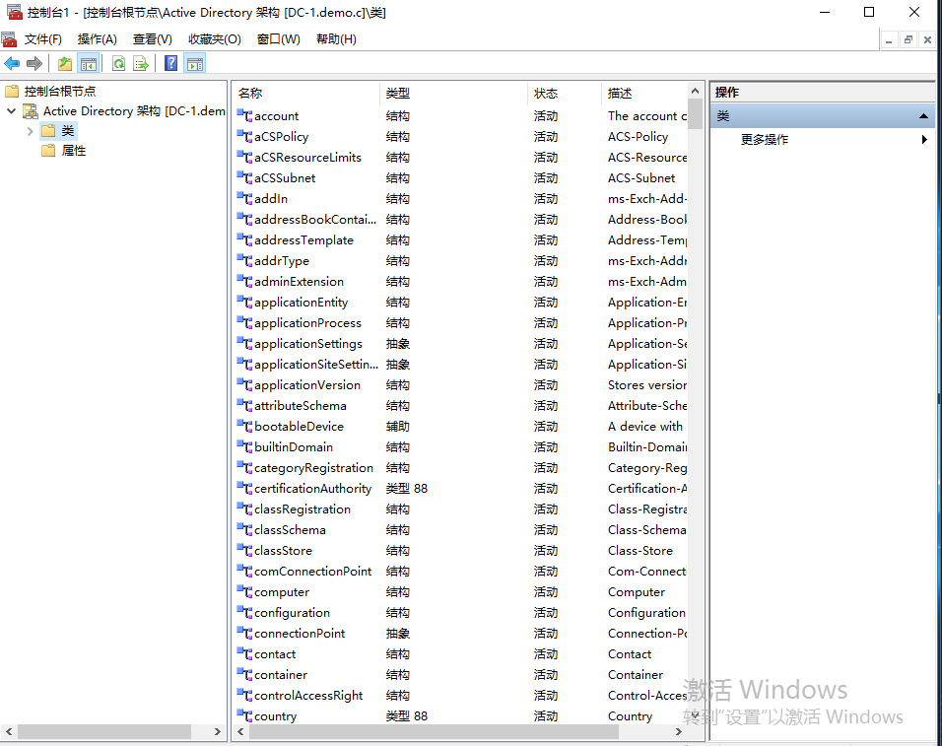Sort the list by 名称 column header
Viewport: 942px width, 746px height.
point(305,94)
